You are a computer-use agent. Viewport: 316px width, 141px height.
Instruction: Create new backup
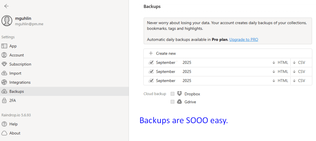click(x=163, y=54)
